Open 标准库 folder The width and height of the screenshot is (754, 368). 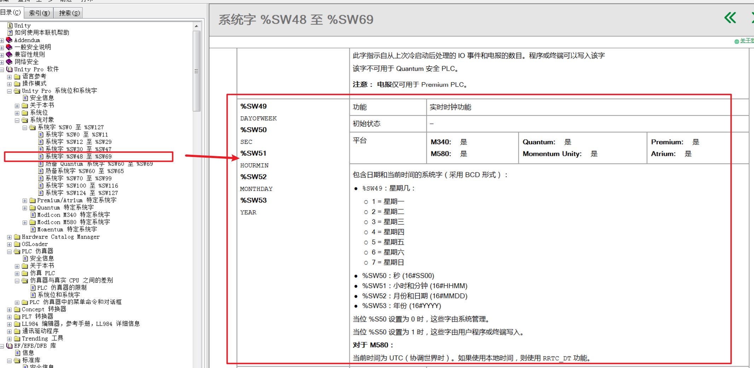click(31, 360)
